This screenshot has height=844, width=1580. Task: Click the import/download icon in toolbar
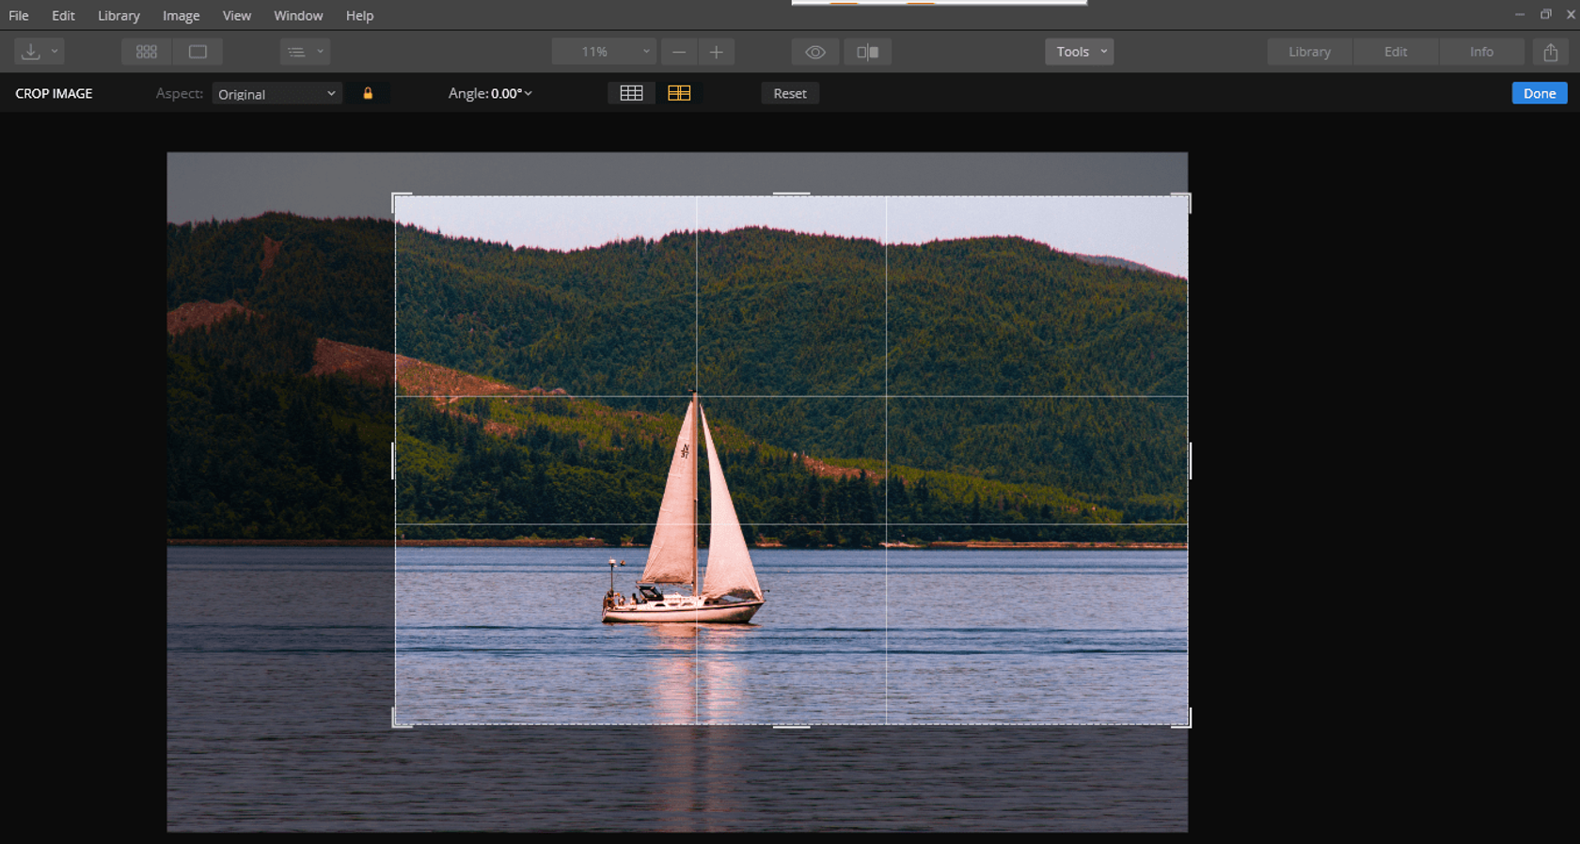(x=31, y=52)
